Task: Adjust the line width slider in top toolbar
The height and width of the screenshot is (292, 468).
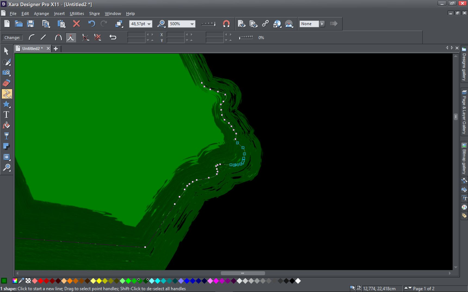Action: [208, 24]
